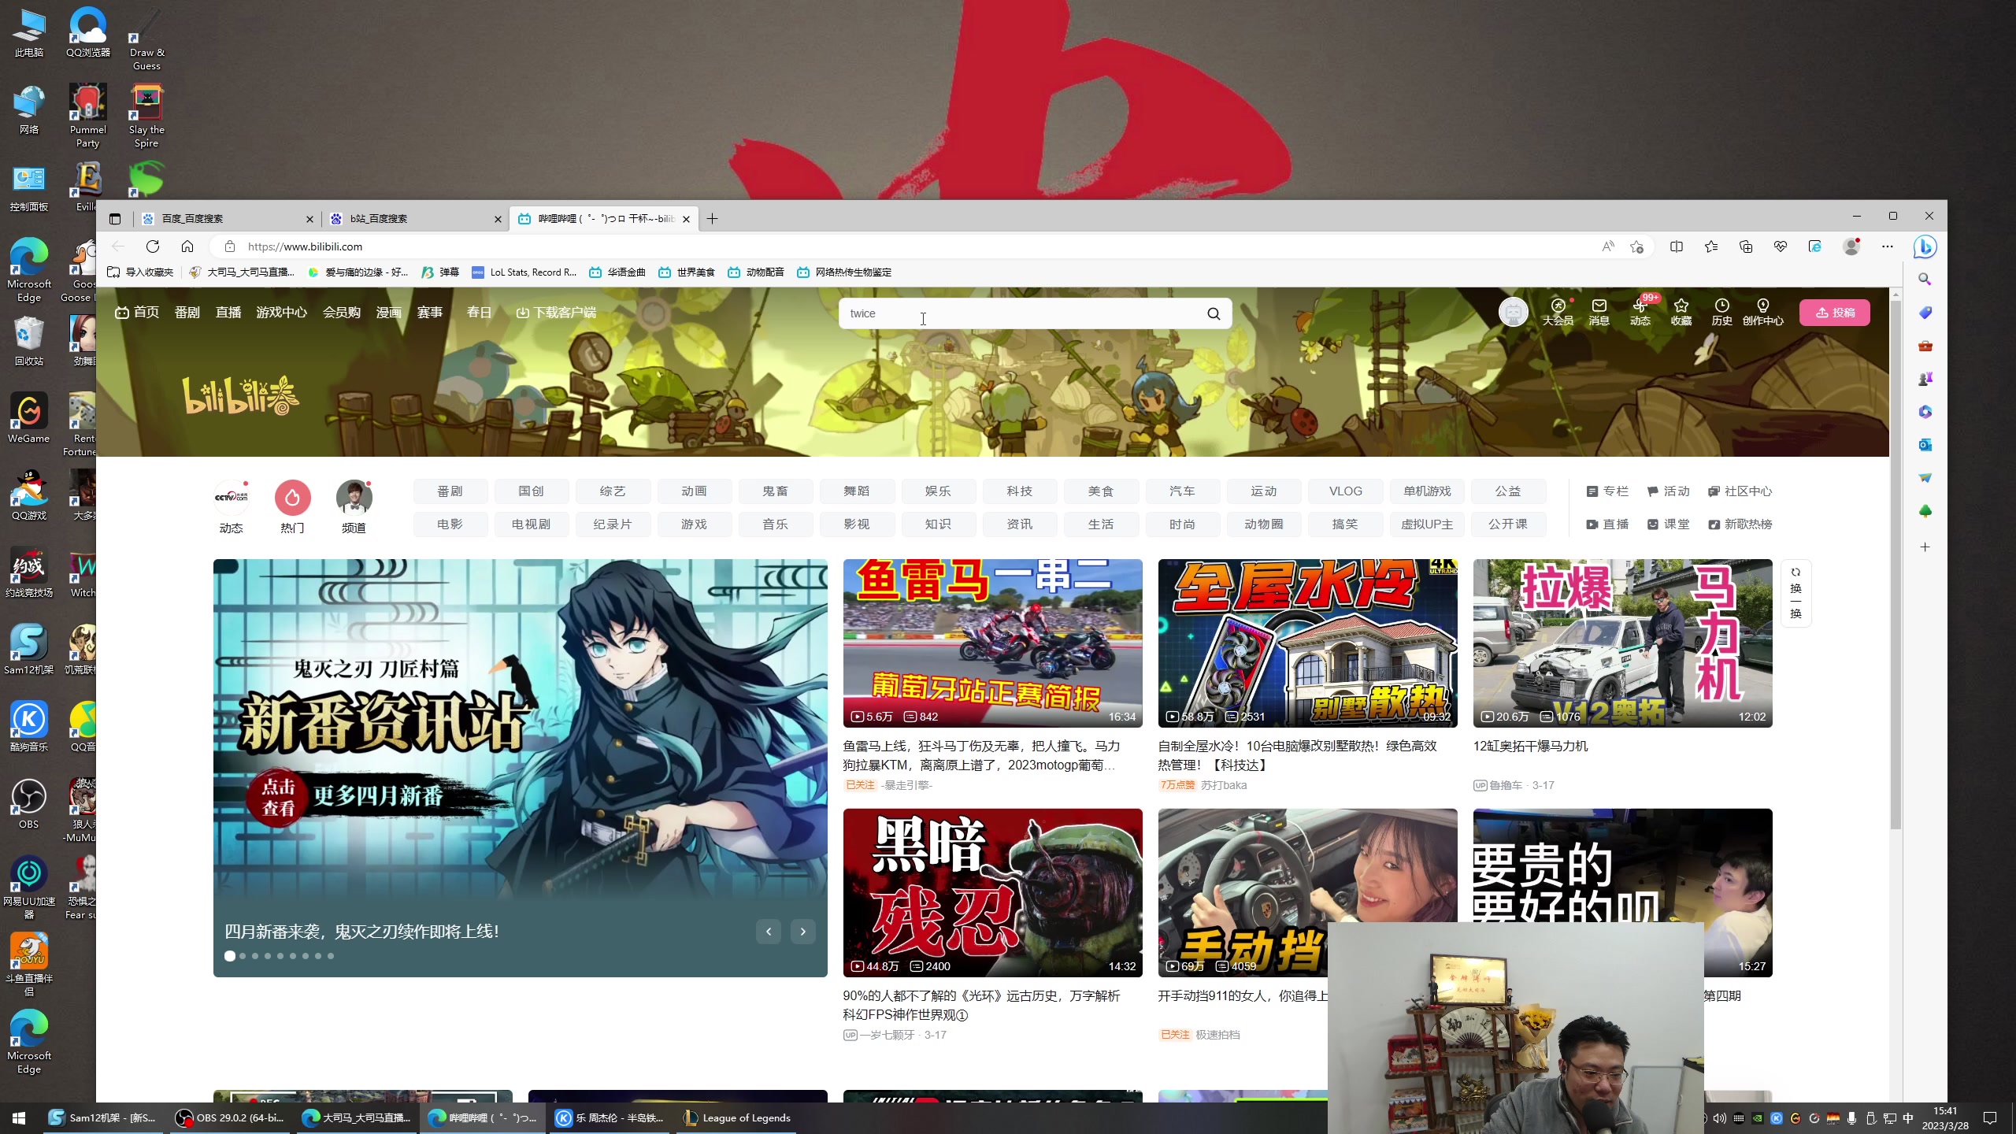
Task: Add sidebar app plus icon
Action: point(1925,547)
